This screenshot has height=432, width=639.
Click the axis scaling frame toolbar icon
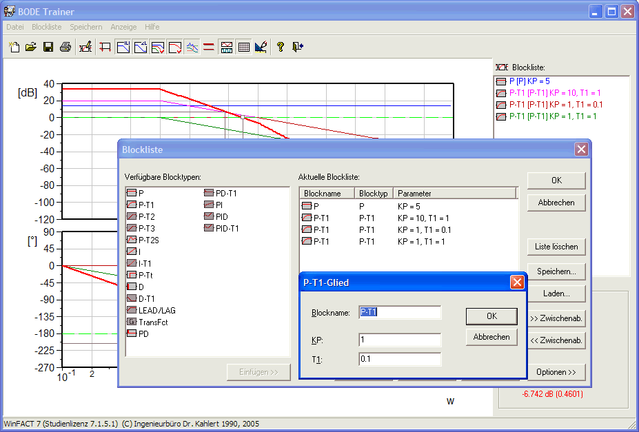coord(105,47)
